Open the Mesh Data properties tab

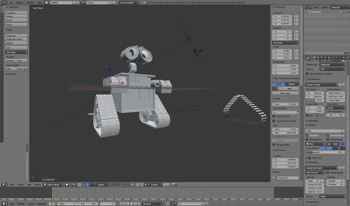point(340,58)
